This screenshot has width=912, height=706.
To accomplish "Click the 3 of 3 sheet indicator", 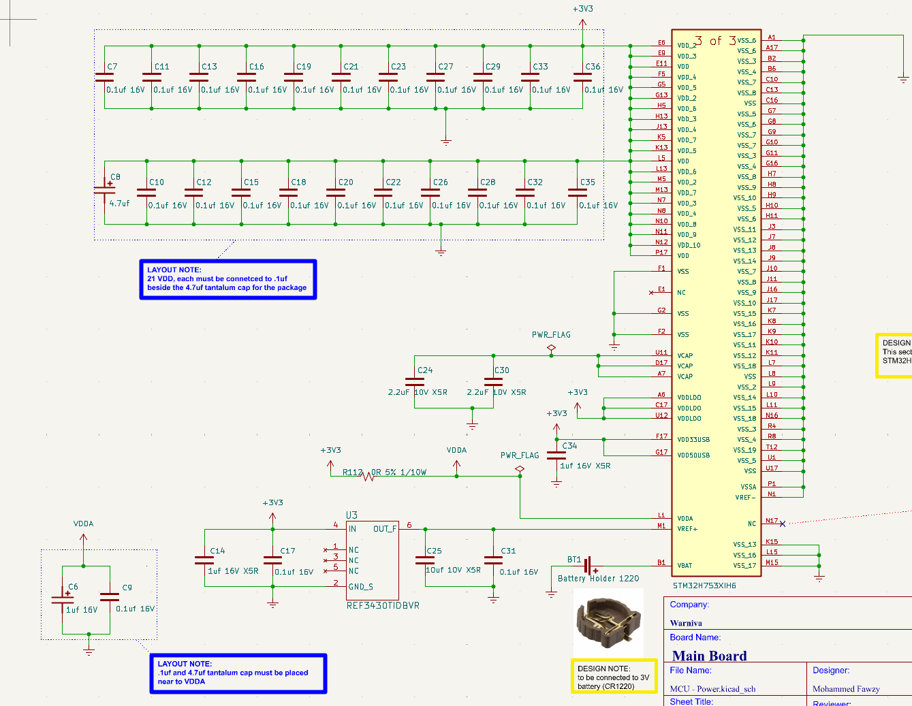I will (716, 41).
